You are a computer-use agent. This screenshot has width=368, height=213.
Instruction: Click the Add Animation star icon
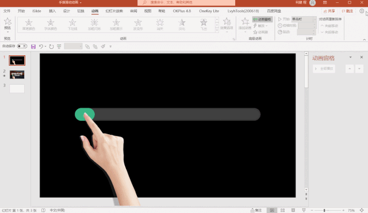tap(245, 22)
